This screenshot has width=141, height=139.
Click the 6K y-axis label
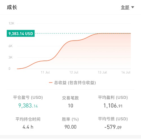click(10, 46)
